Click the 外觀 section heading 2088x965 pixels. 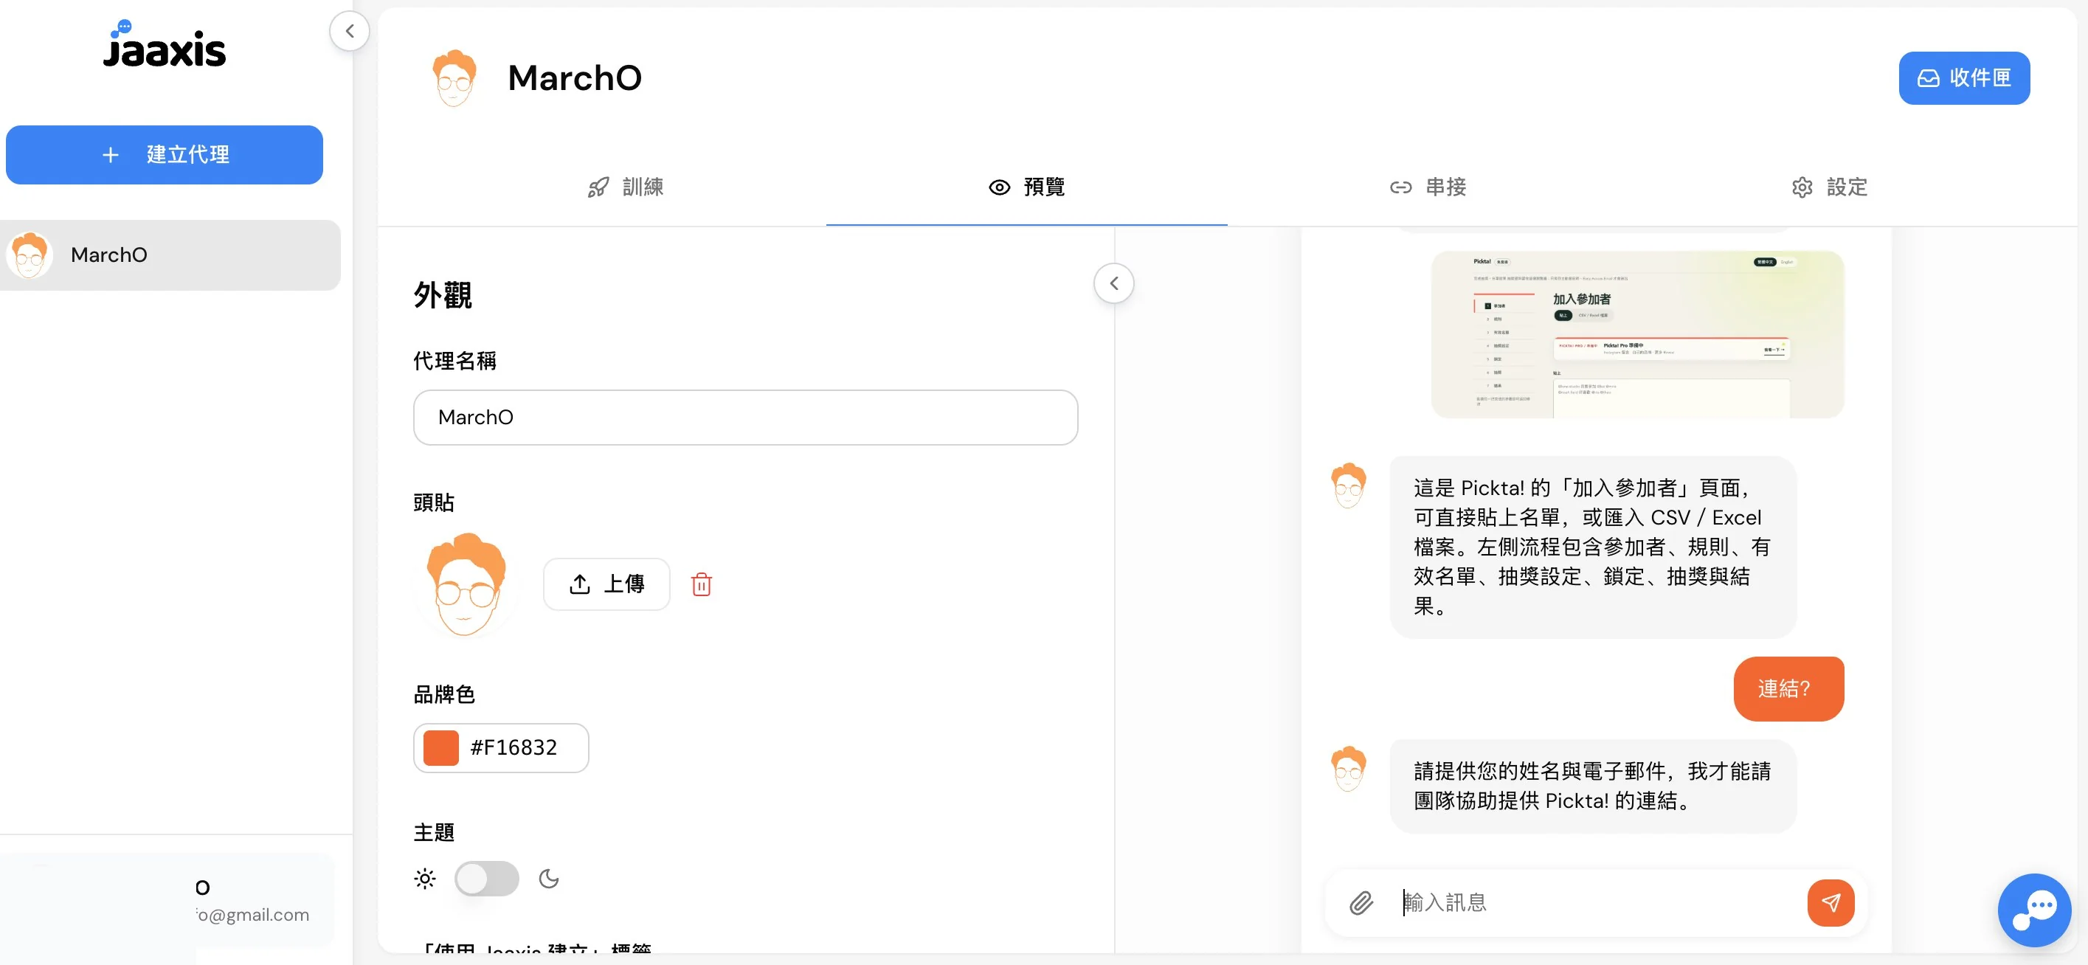click(x=443, y=296)
